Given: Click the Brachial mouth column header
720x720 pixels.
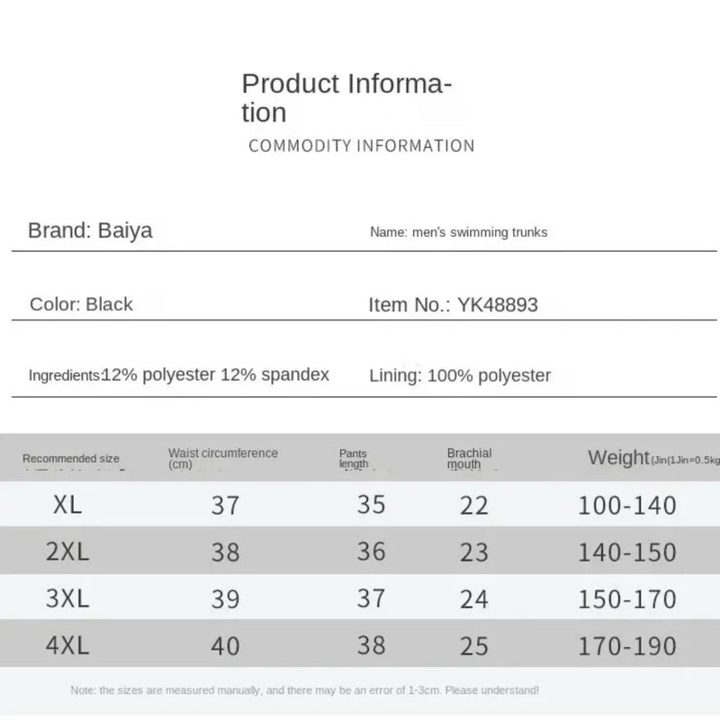Looking at the screenshot, I should click(469, 458).
